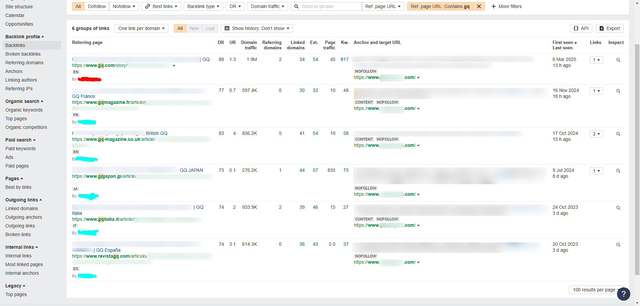Remove the Ref. page URL Contains gq filter

point(479,6)
